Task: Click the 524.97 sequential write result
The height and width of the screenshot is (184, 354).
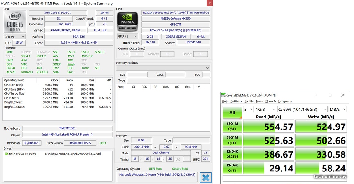Action: coord(321,127)
